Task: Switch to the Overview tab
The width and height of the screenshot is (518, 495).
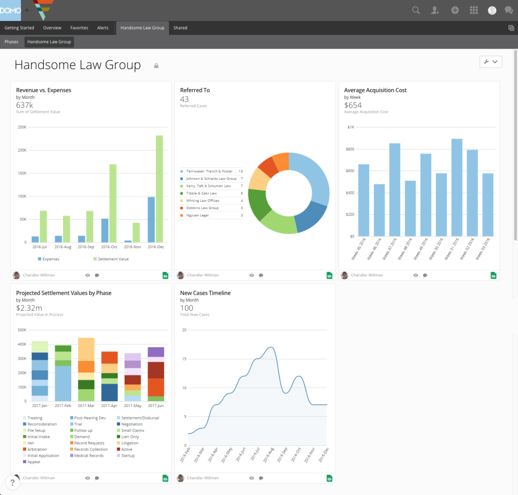Action: tap(52, 28)
